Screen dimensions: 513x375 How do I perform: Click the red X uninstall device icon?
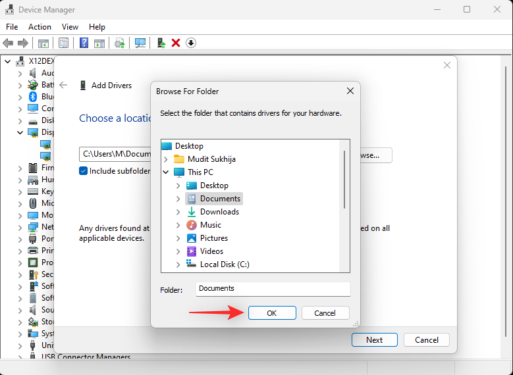click(x=176, y=43)
